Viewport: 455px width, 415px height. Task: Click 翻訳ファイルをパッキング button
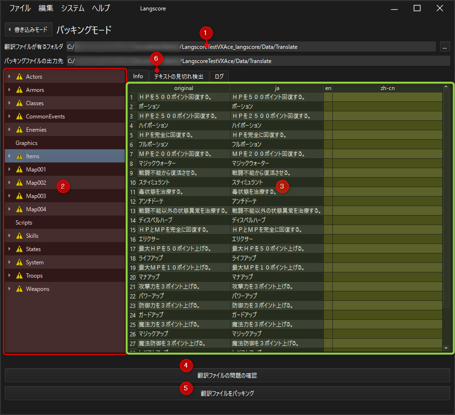coord(227,393)
